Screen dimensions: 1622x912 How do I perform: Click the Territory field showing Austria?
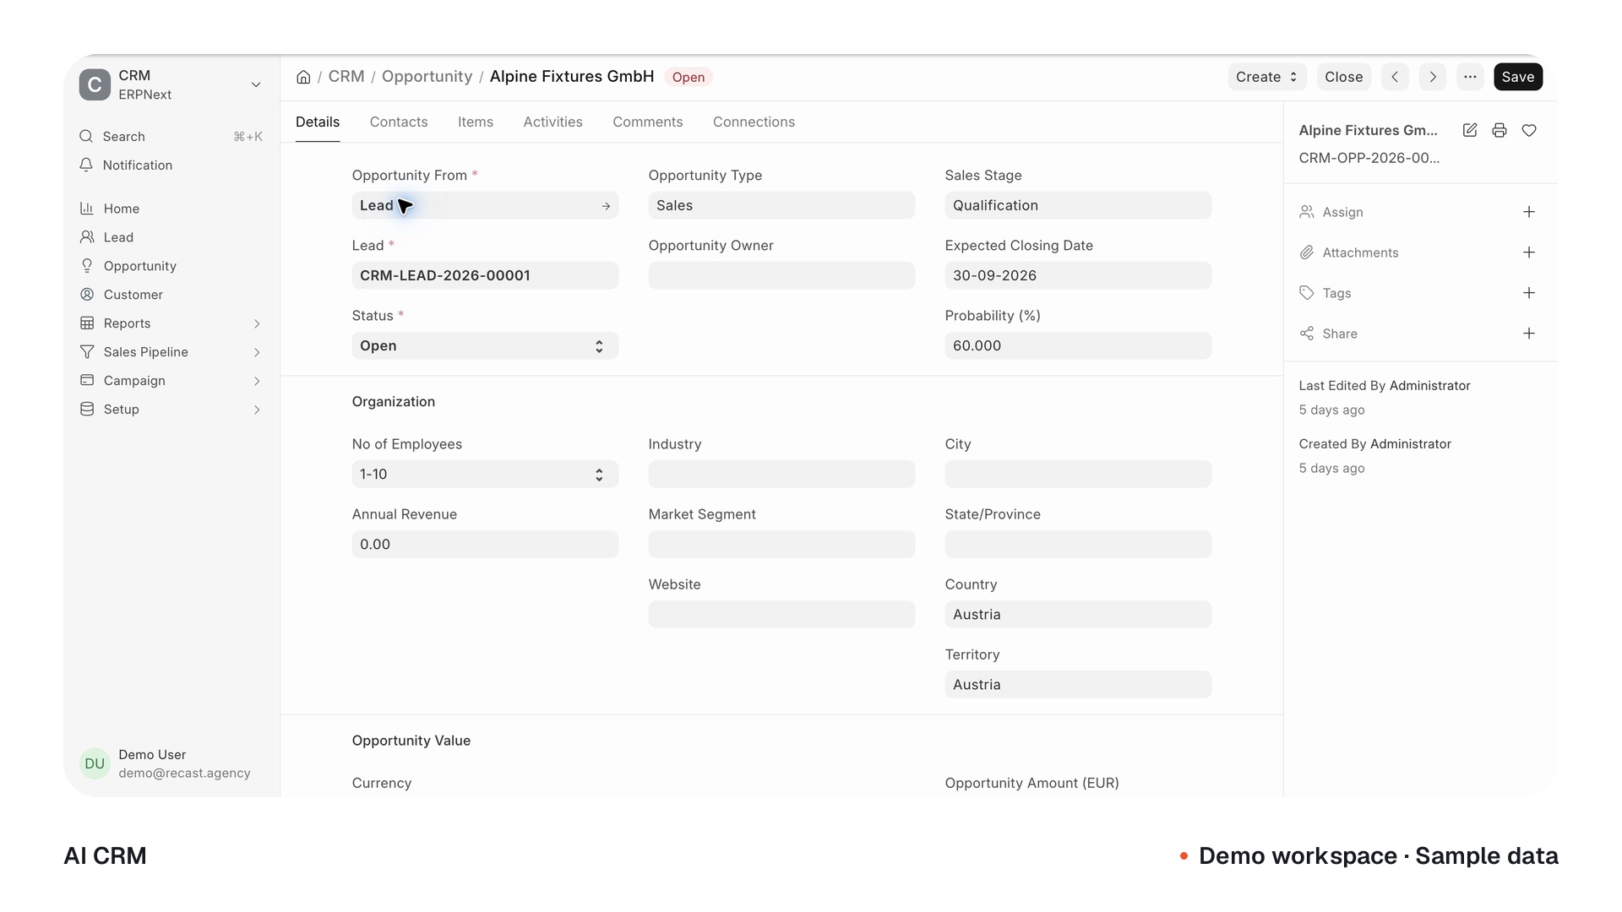tap(1078, 684)
